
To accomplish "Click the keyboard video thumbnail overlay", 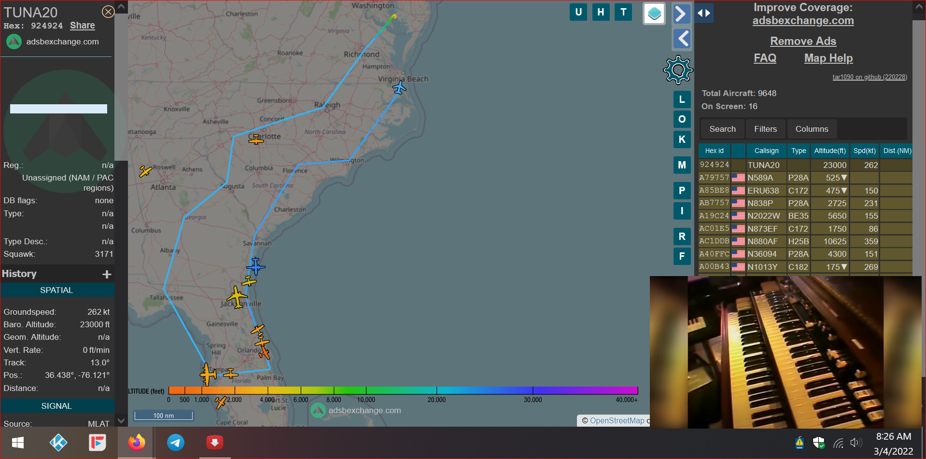I will click(x=786, y=352).
